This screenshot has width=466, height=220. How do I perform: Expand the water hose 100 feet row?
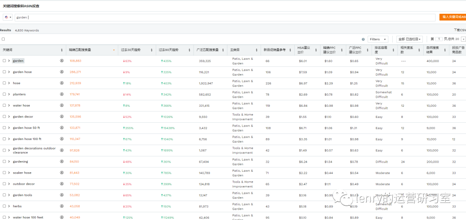click(x=9, y=217)
